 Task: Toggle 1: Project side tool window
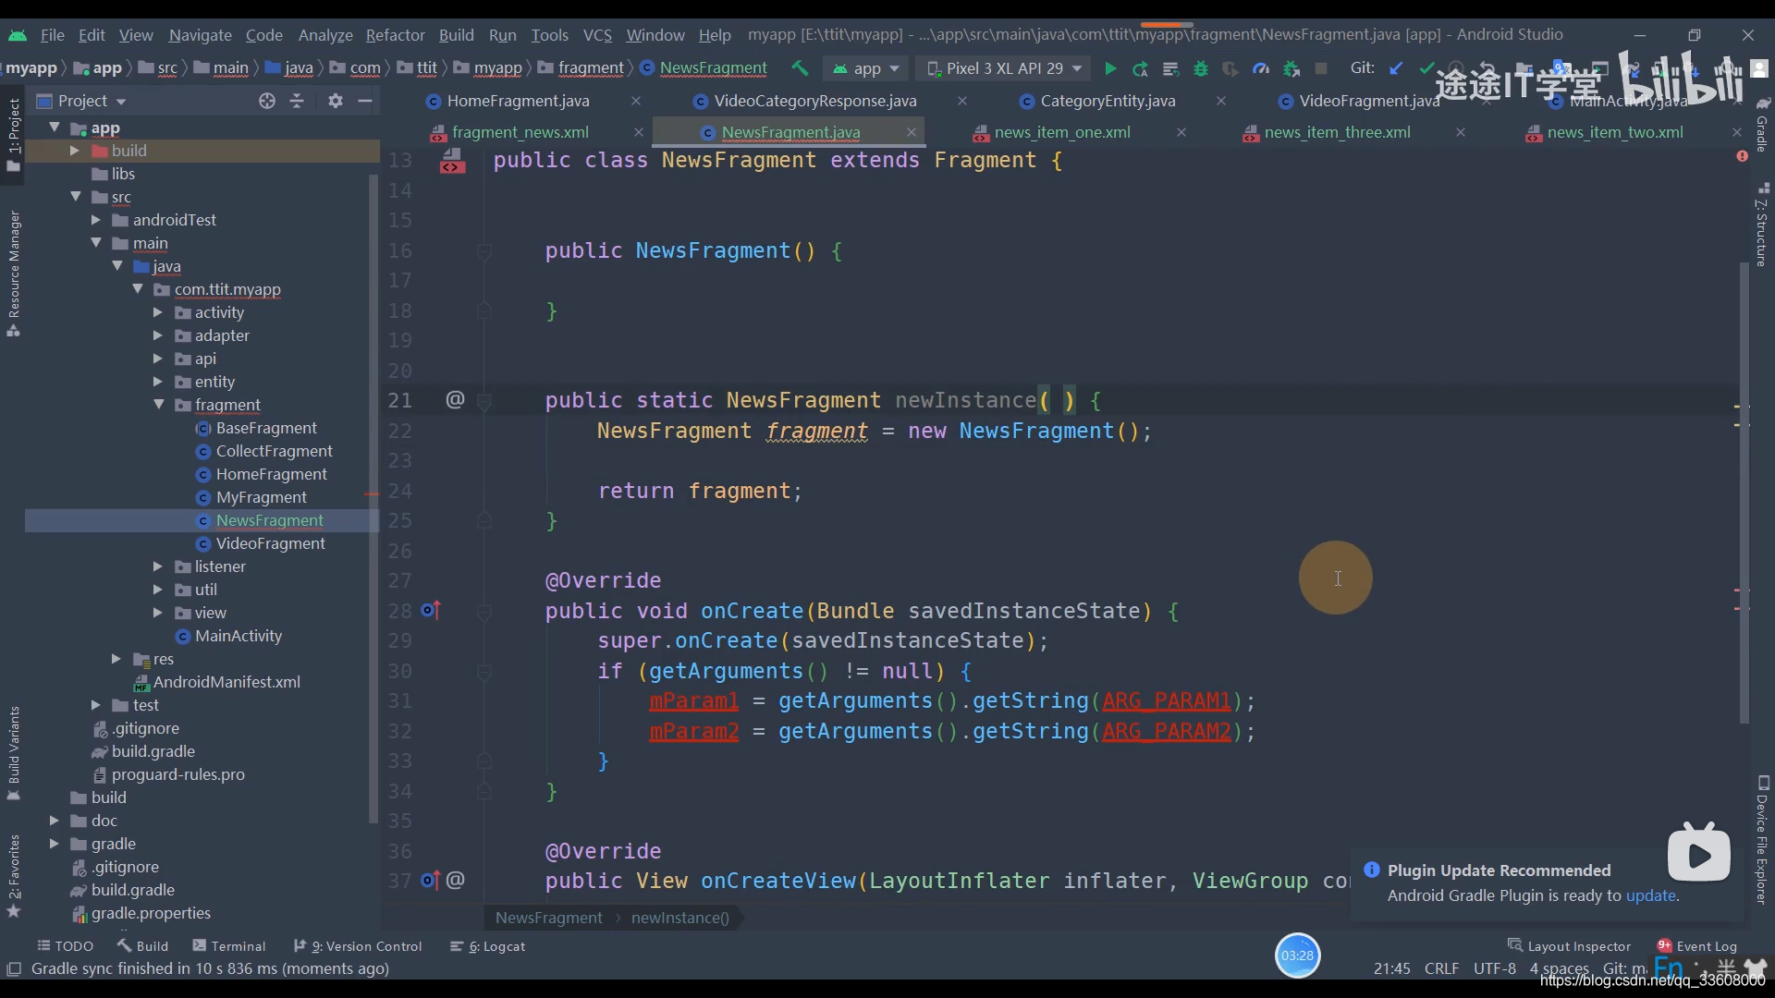point(13,134)
